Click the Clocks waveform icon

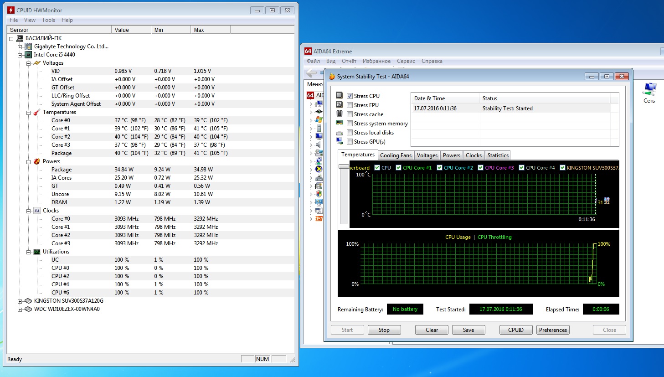click(x=37, y=211)
